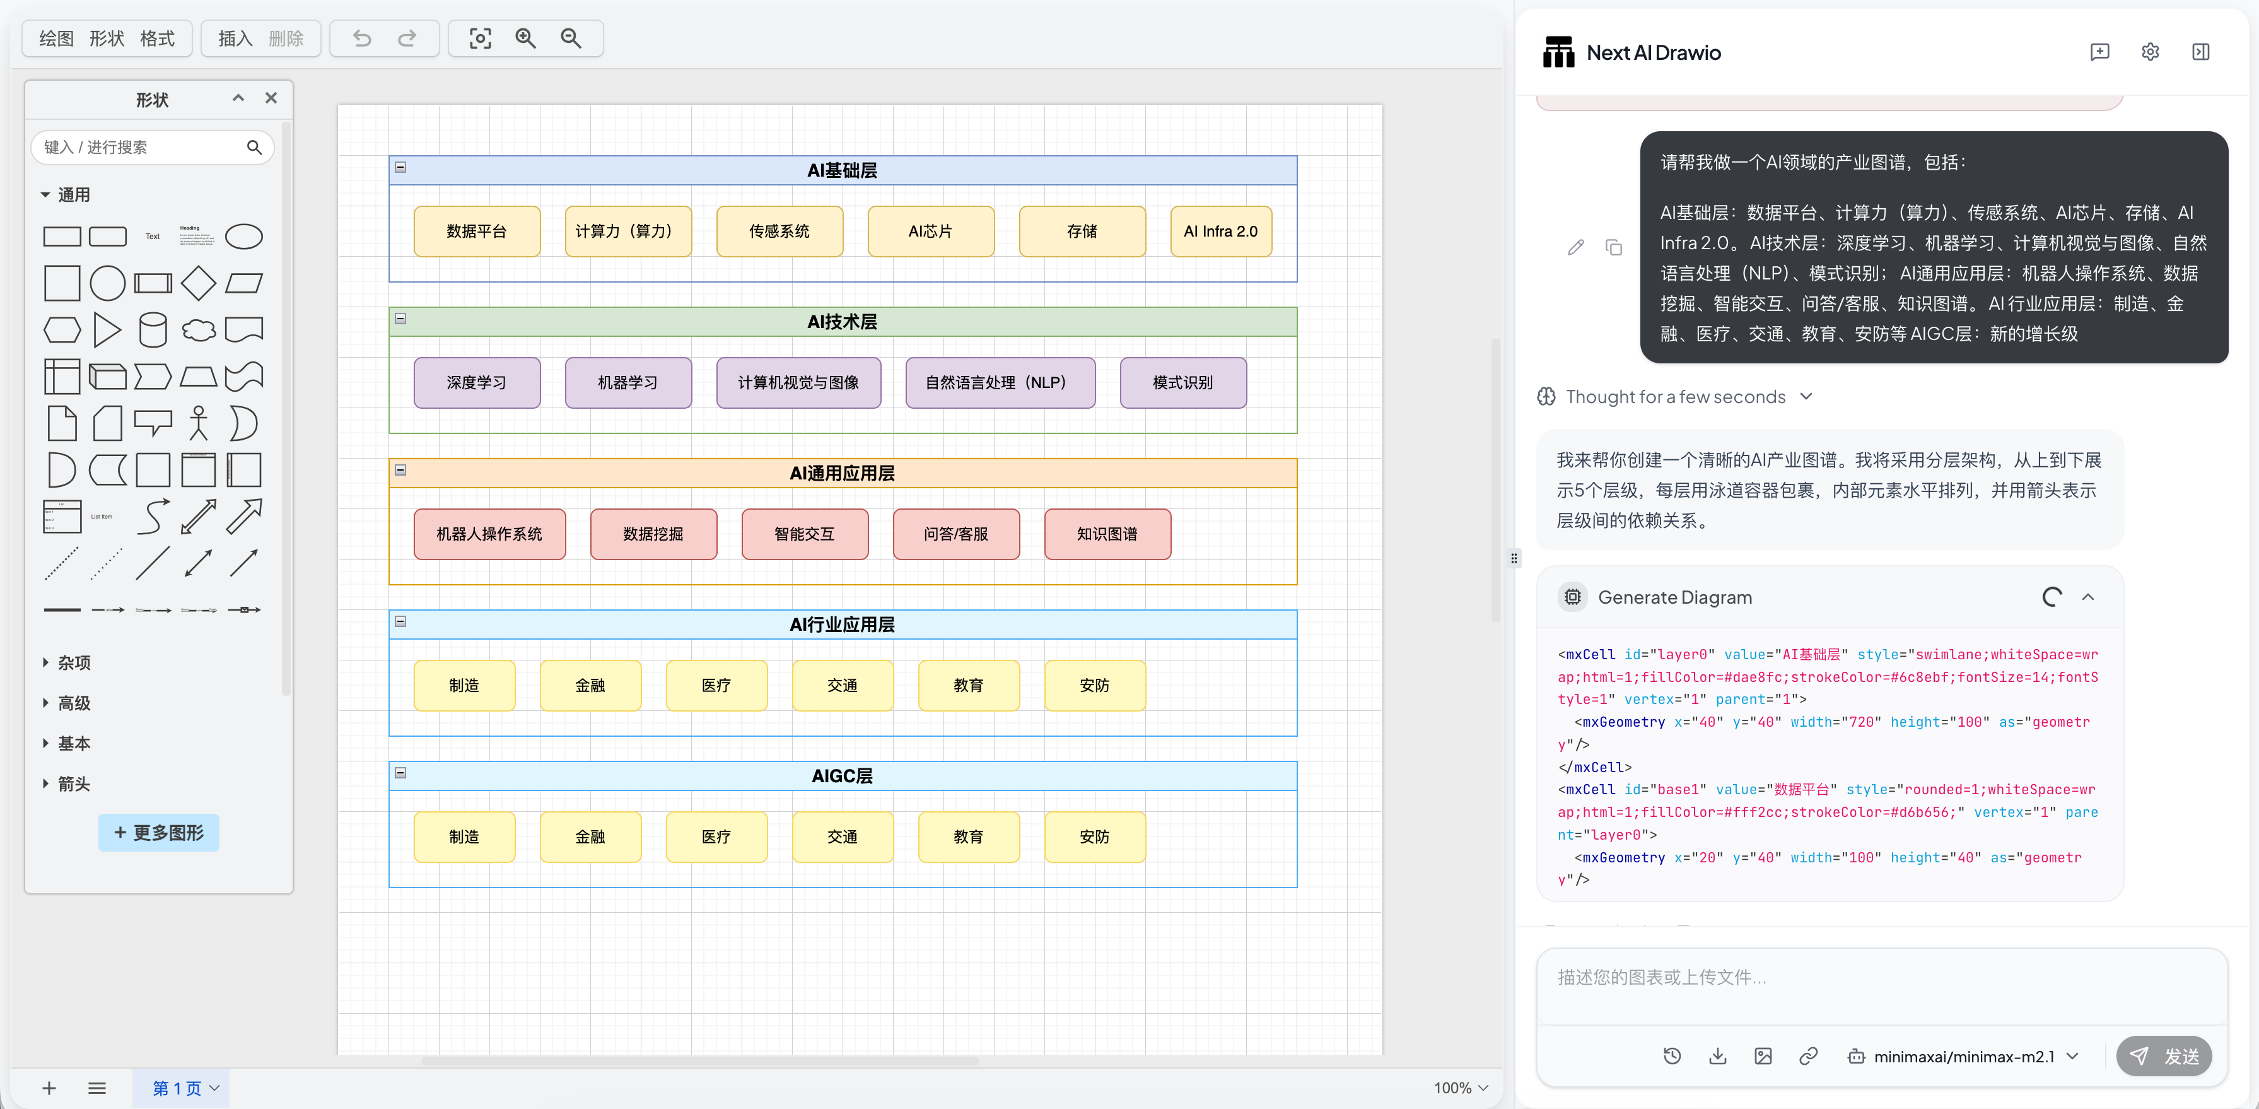The height and width of the screenshot is (1109, 2259).
Task: Click the zoom in magnifier icon
Action: coord(525,38)
